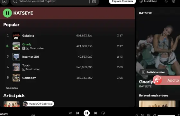Click the Touch album thumbnail

coord(16,67)
